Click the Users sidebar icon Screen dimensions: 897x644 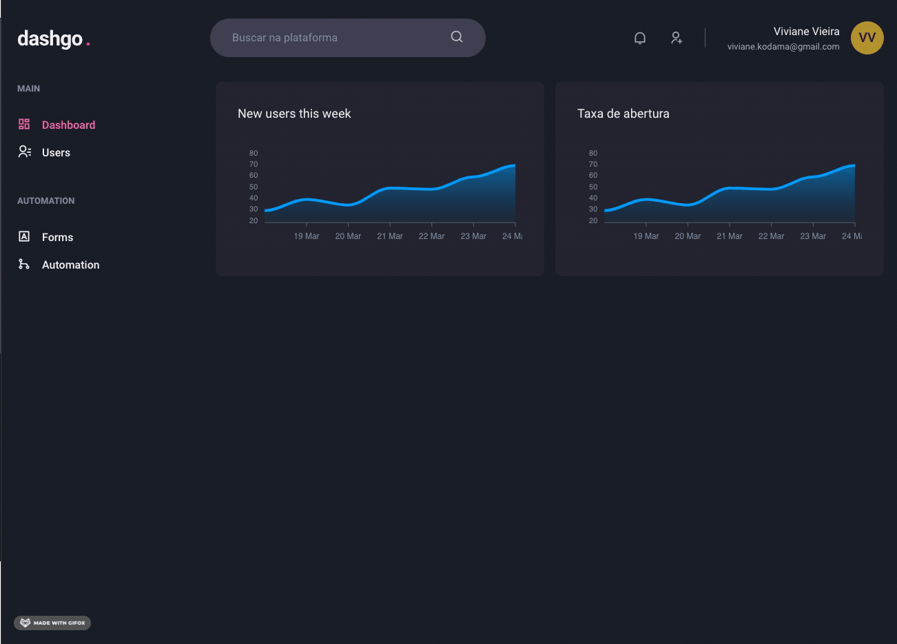coord(24,152)
